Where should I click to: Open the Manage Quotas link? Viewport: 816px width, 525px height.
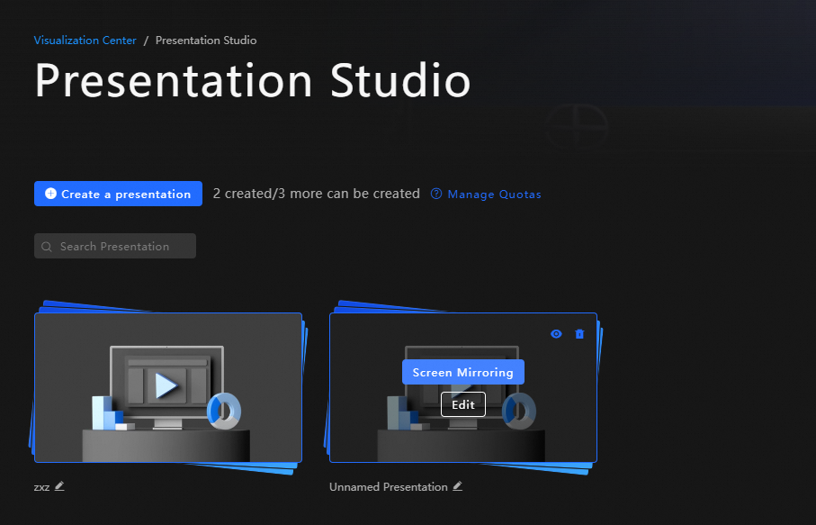point(494,195)
